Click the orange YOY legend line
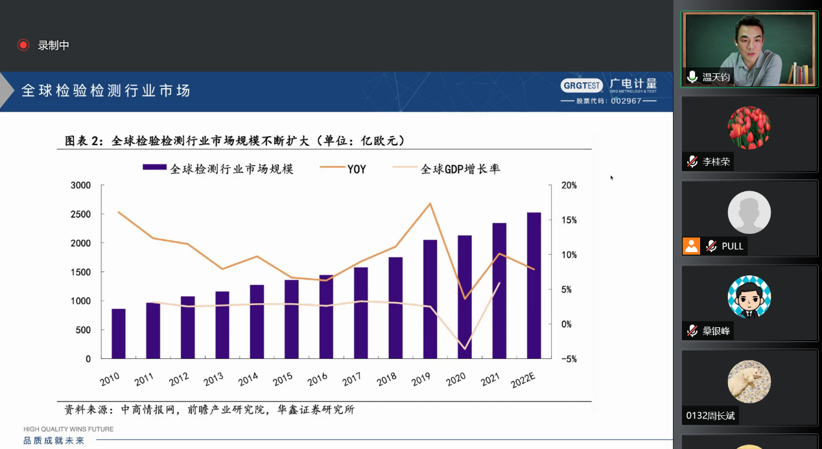The image size is (822, 449). (331, 168)
